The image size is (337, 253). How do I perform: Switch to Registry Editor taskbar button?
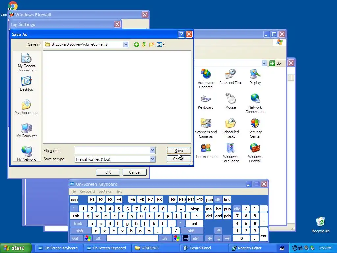(x=252, y=248)
